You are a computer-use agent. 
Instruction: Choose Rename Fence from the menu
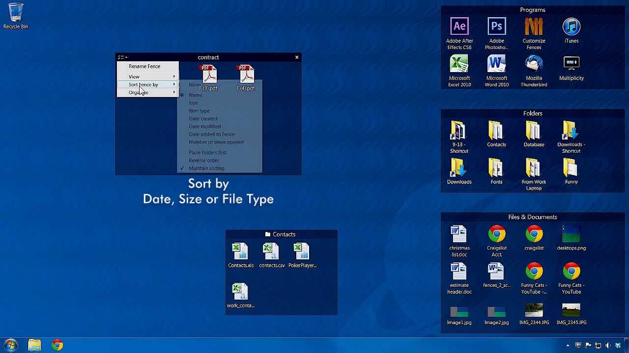pyautogui.click(x=144, y=66)
